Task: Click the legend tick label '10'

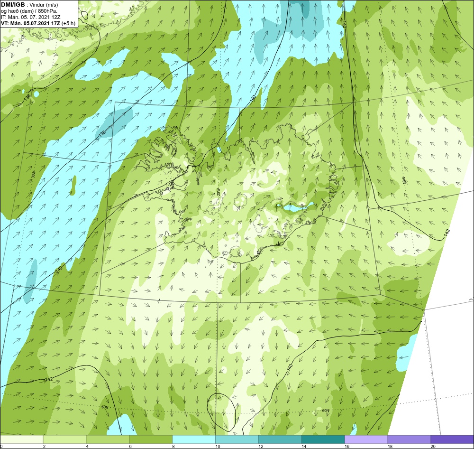Action: click(x=218, y=446)
